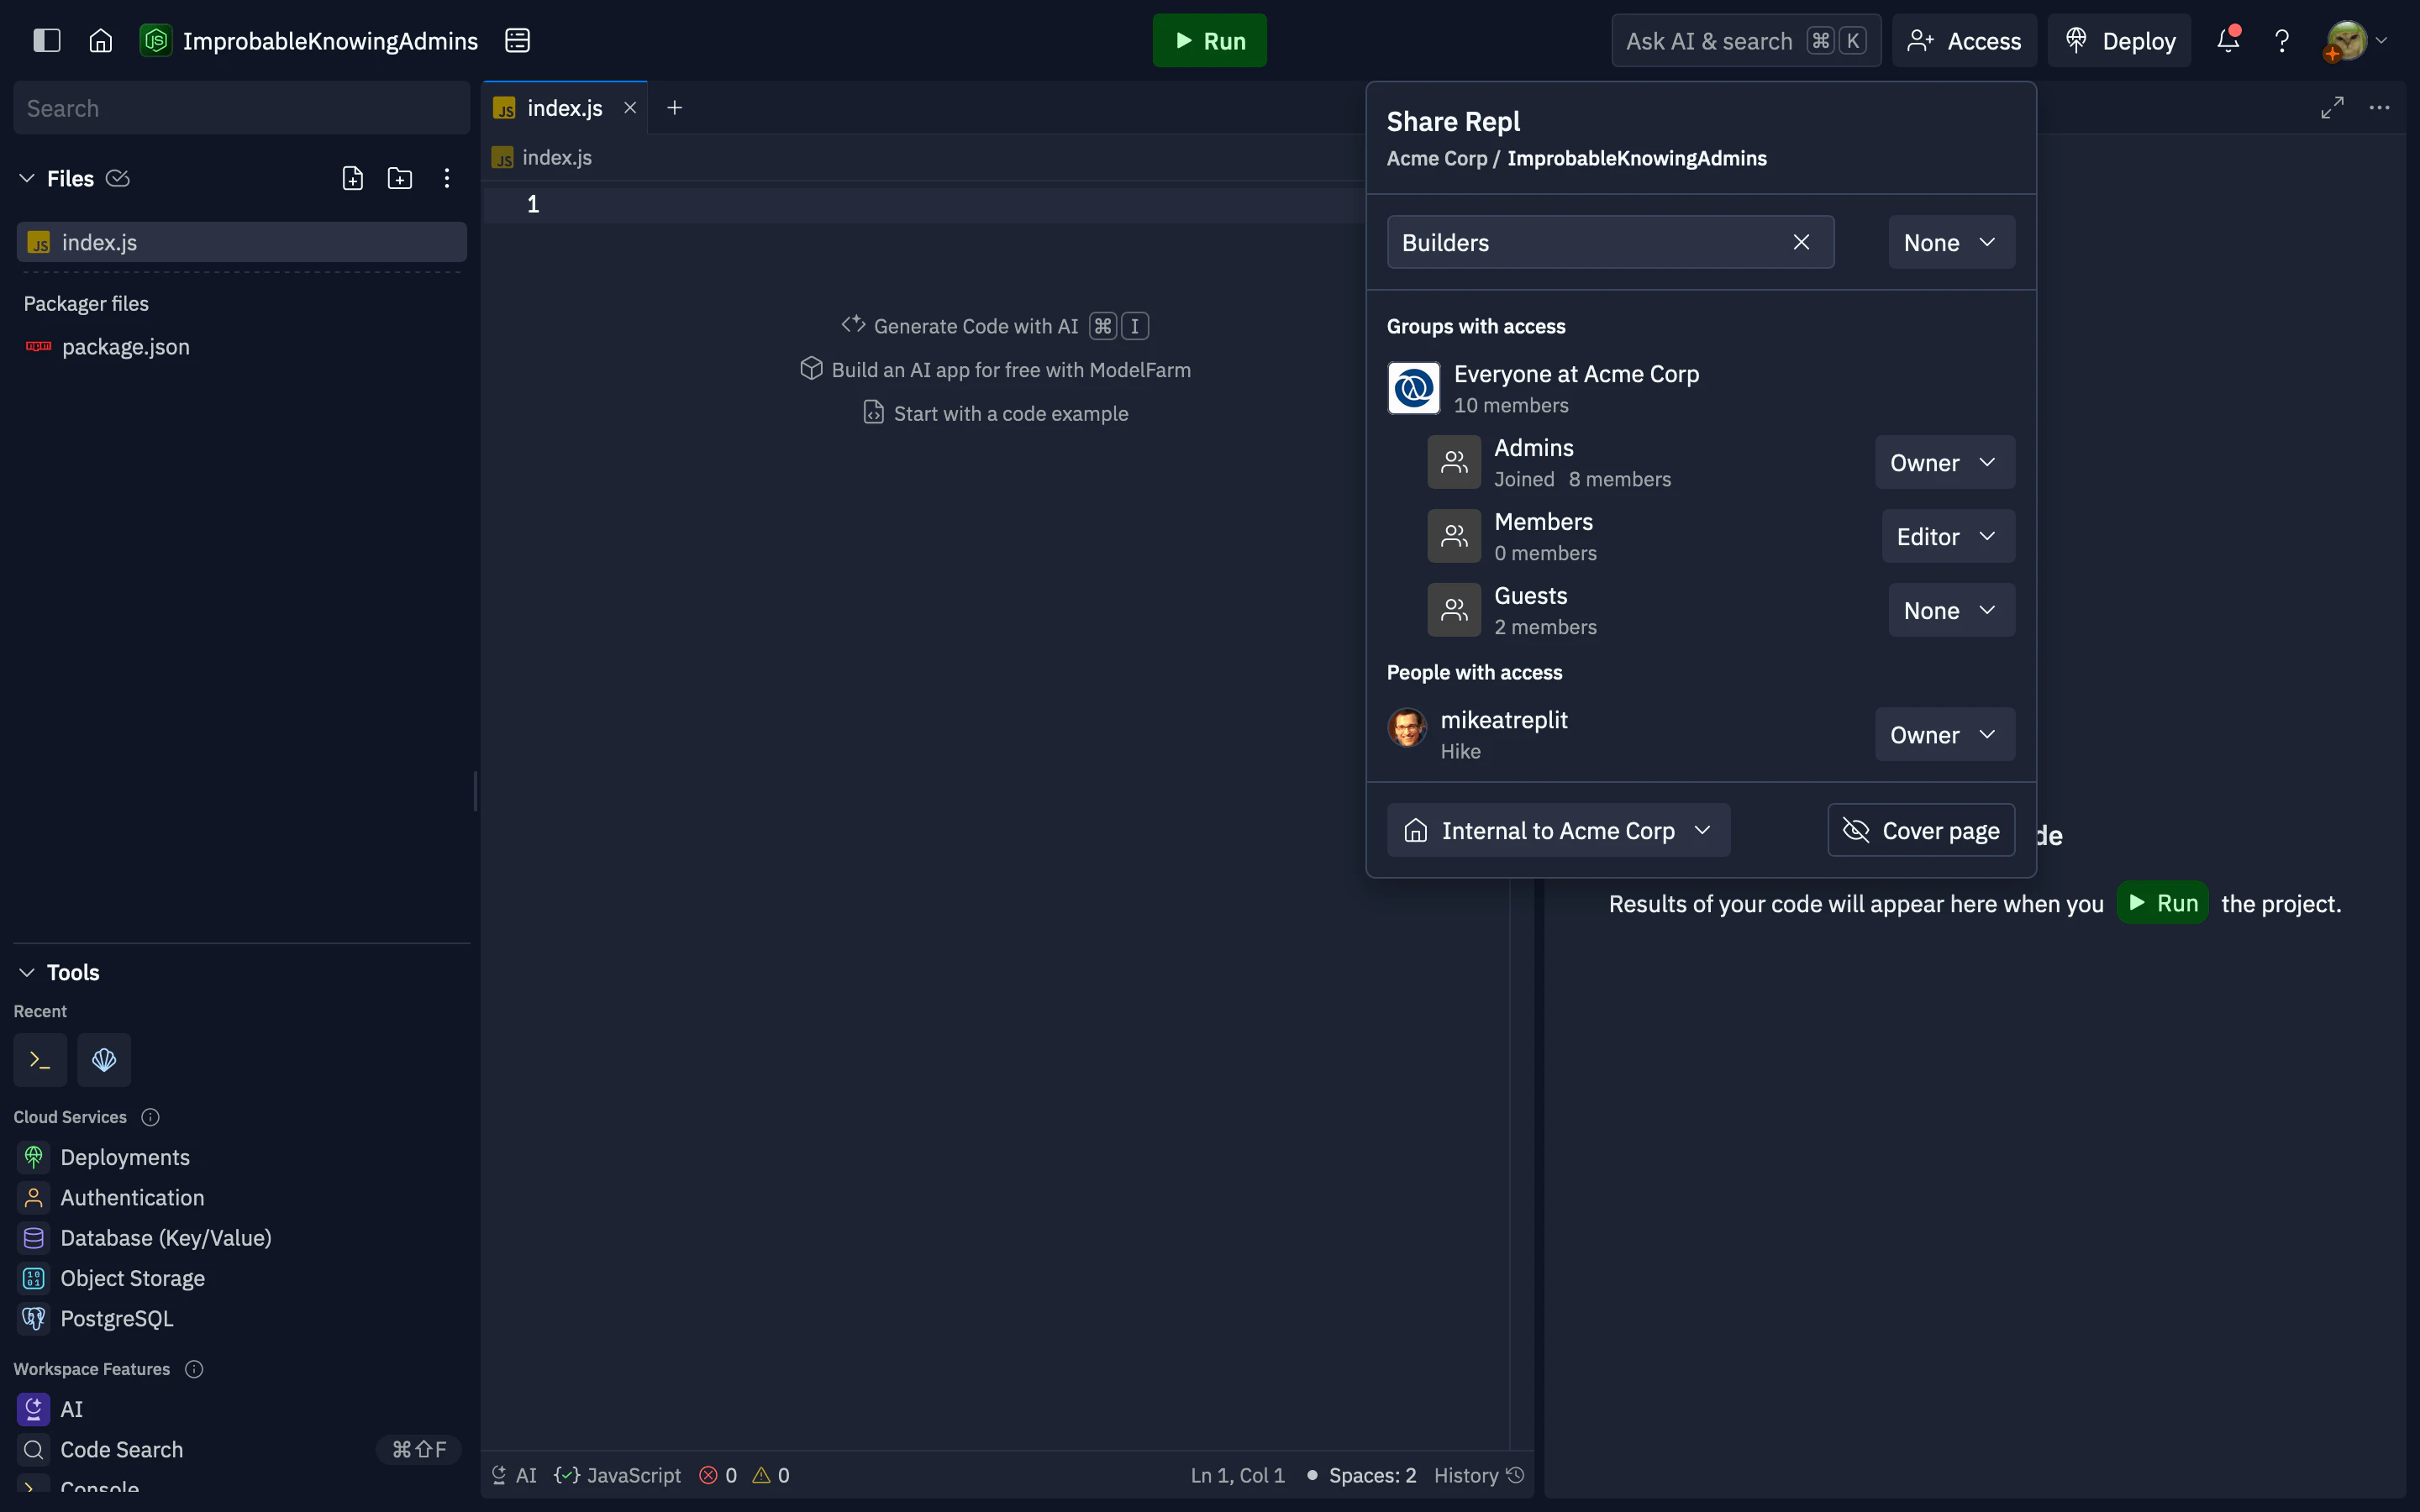This screenshot has width=2420, height=1512.
Task: Toggle the sidebar panel icon
Action: pyautogui.click(x=47, y=40)
